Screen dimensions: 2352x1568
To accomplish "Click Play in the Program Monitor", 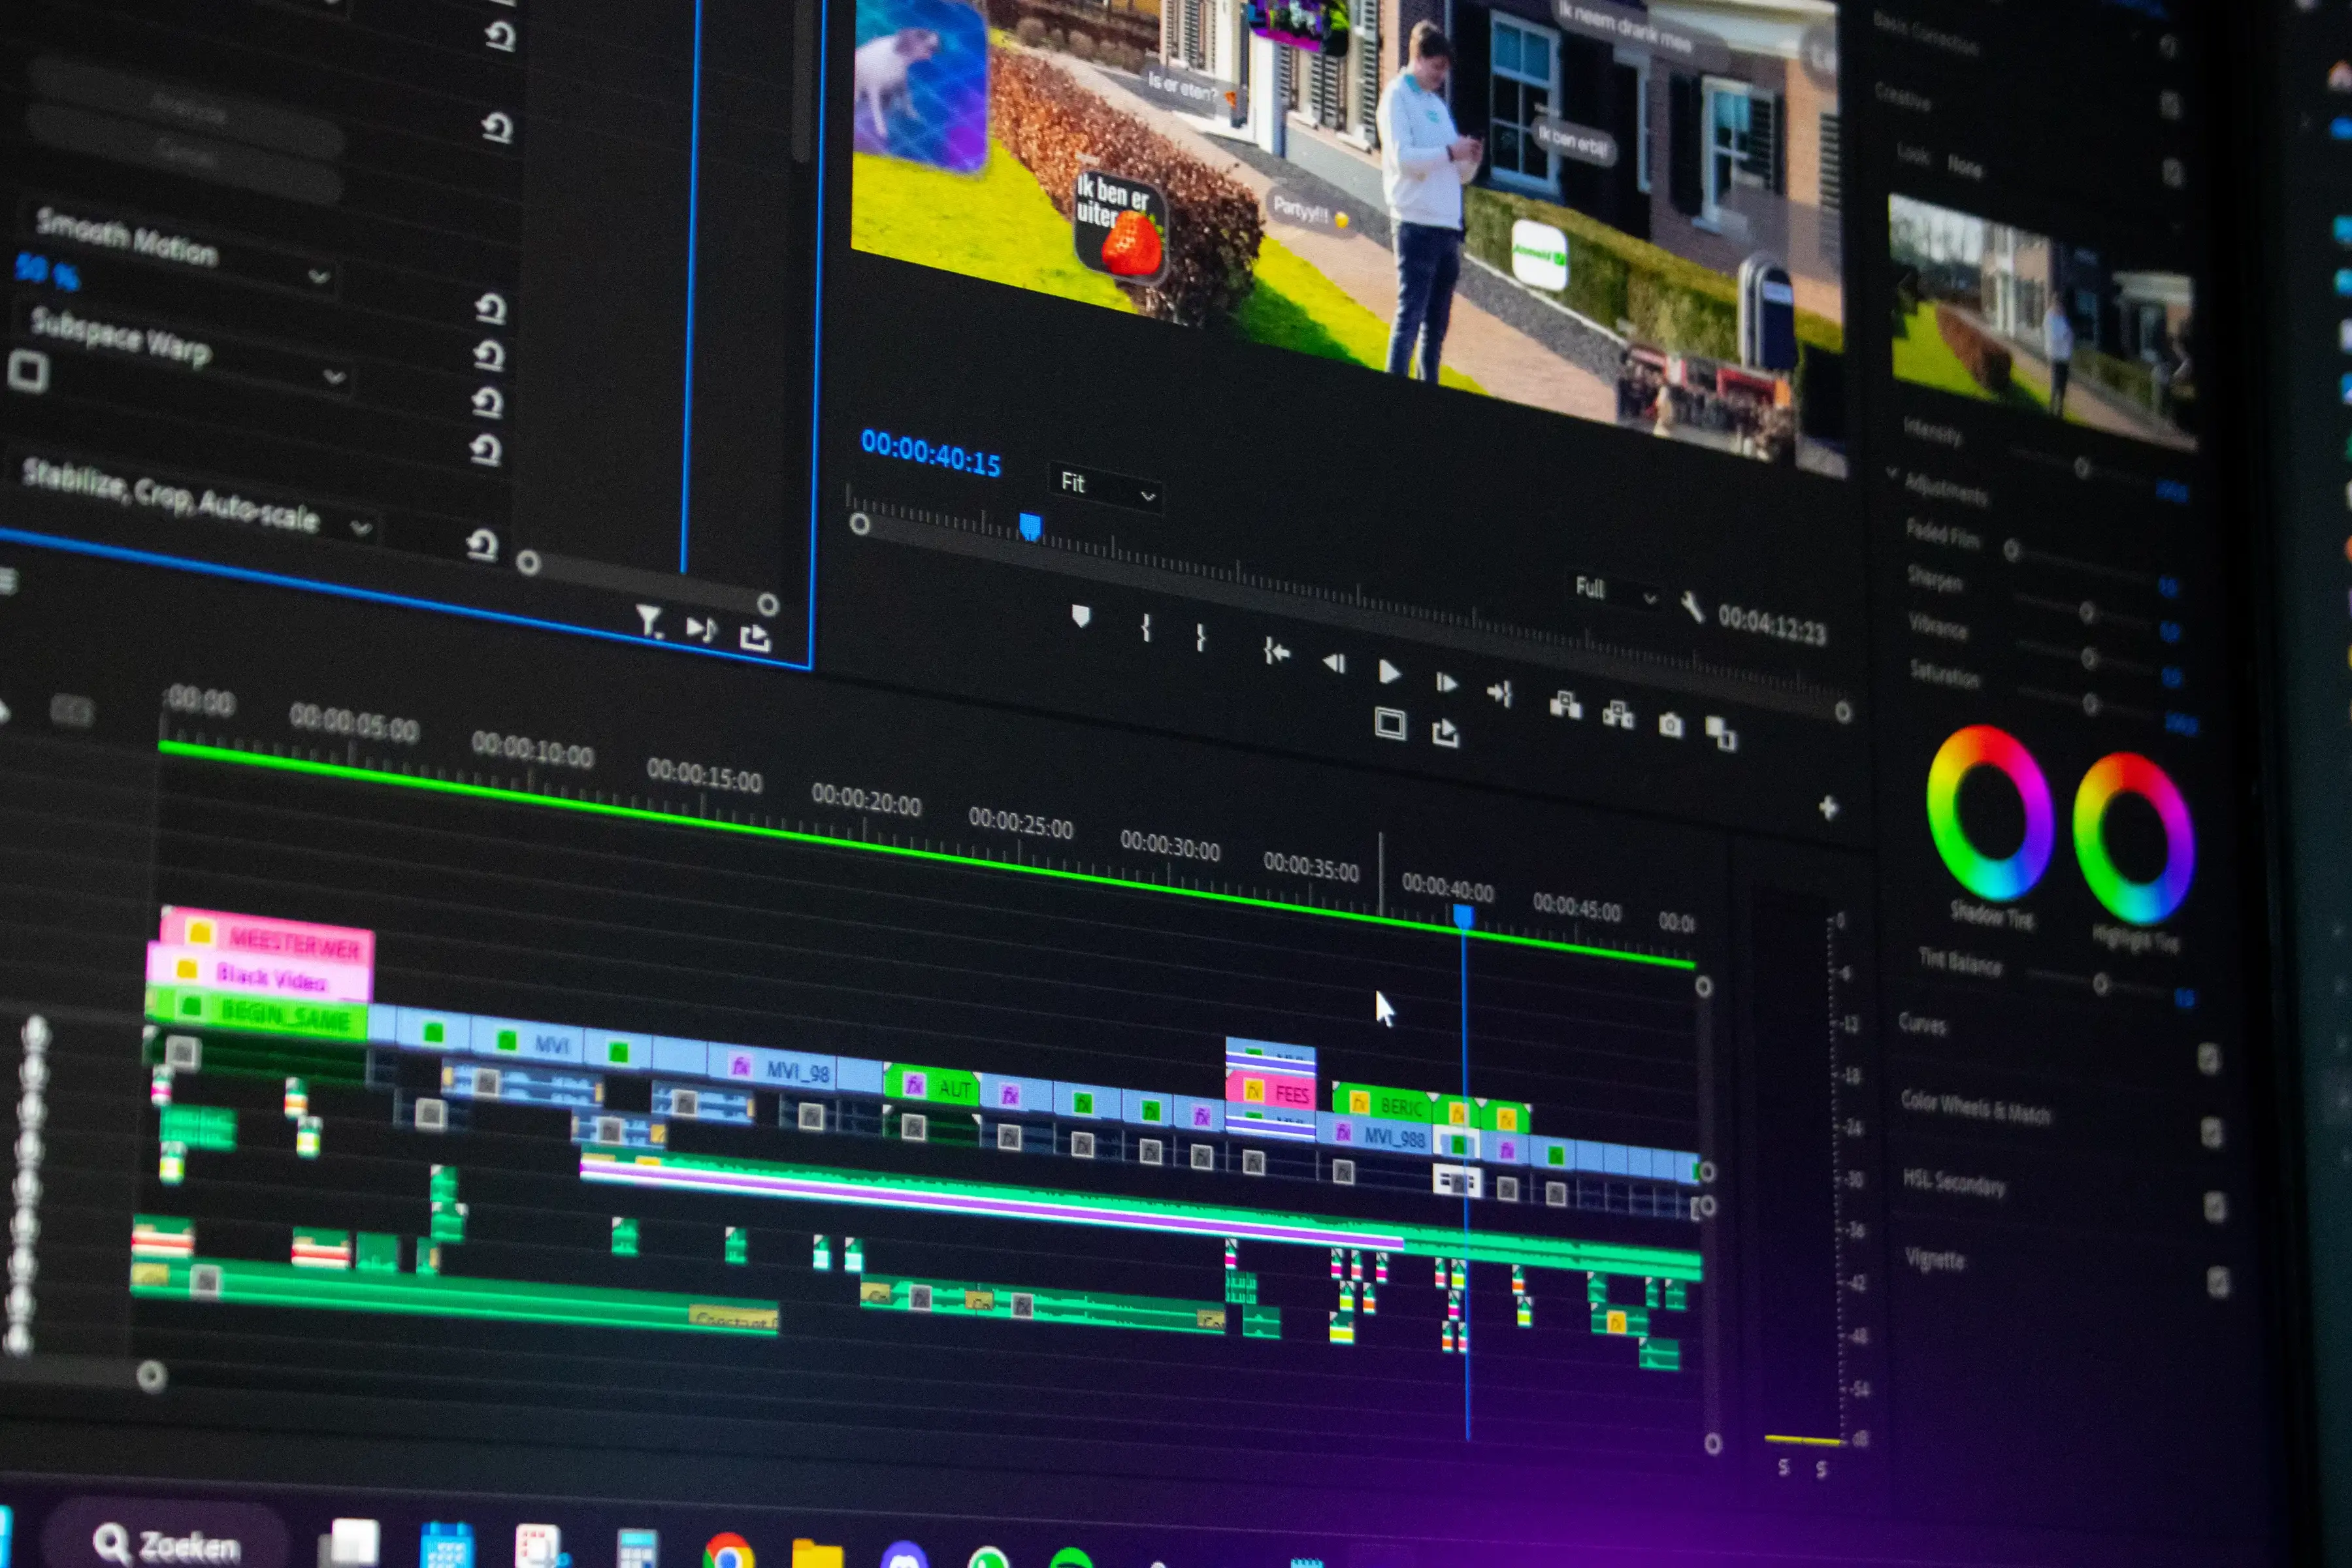I will click(1388, 672).
